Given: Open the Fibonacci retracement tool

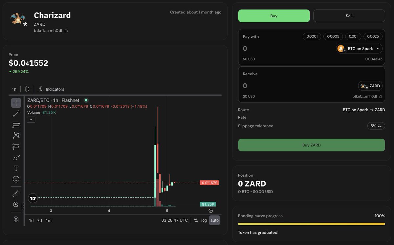Looking at the screenshot, I should click(16, 124).
